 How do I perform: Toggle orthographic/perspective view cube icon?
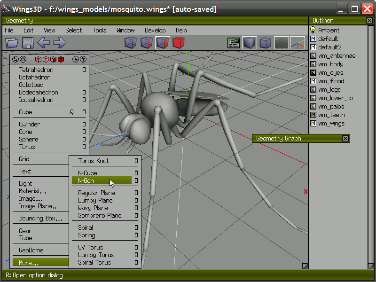pos(266,43)
